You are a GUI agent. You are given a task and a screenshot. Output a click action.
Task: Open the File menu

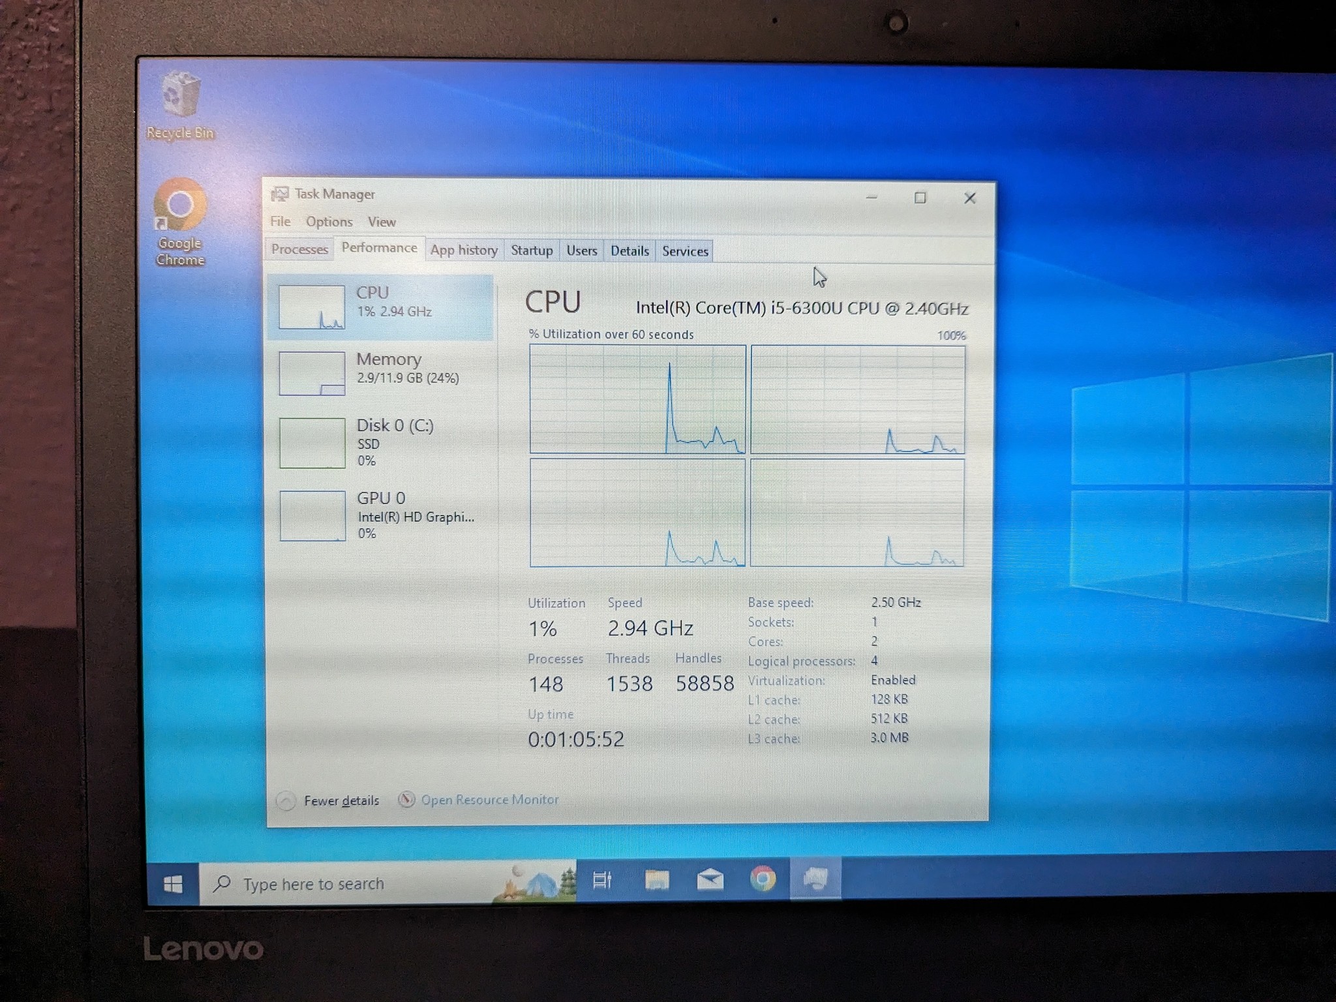[x=281, y=222]
